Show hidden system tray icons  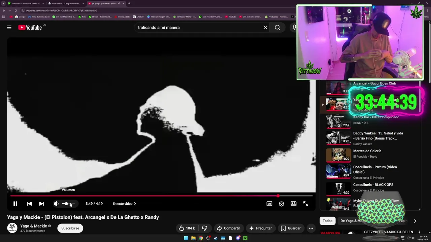pyautogui.click(x=391, y=238)
